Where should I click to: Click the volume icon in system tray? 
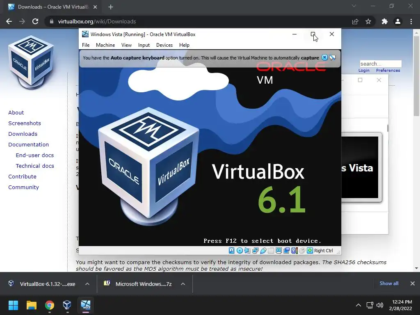point(379,305)
